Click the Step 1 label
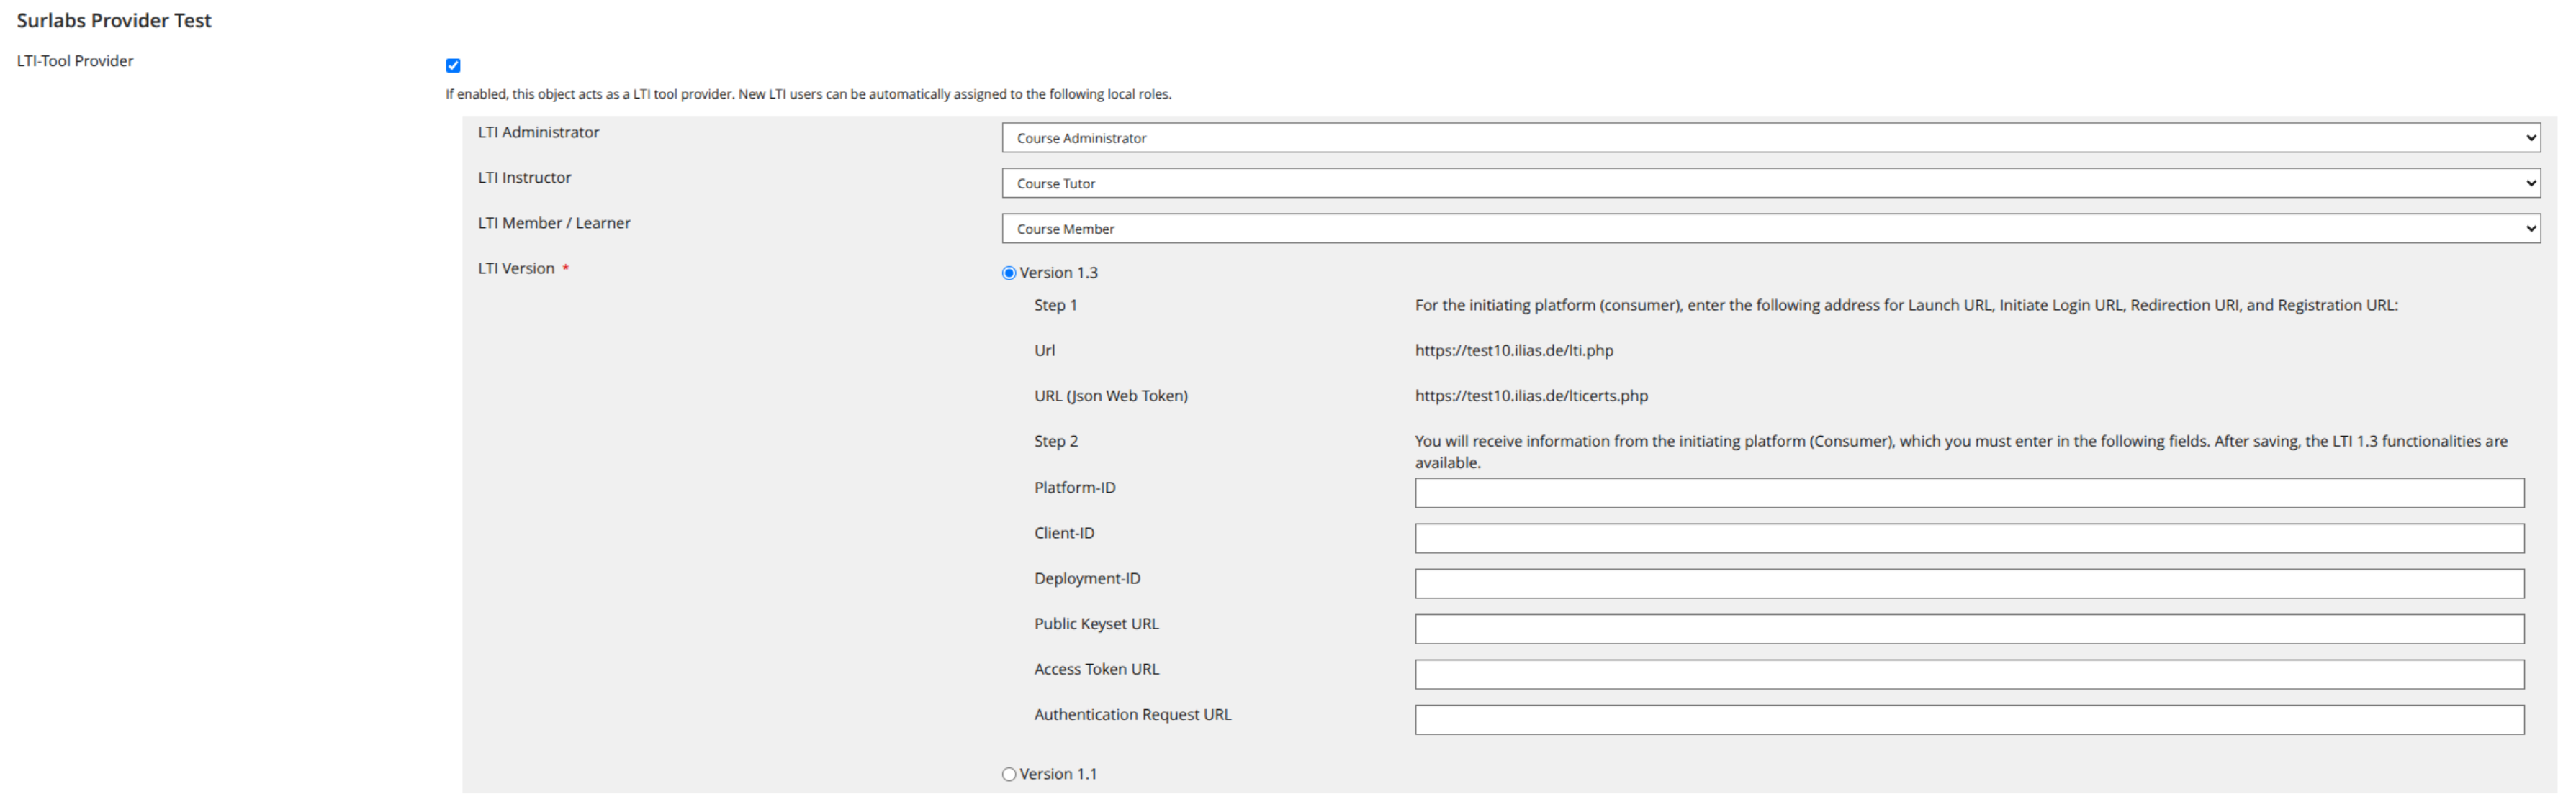 1055,306
